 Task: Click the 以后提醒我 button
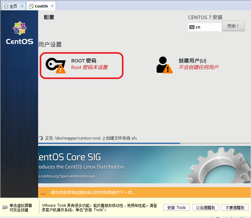[x=206, y=207]
